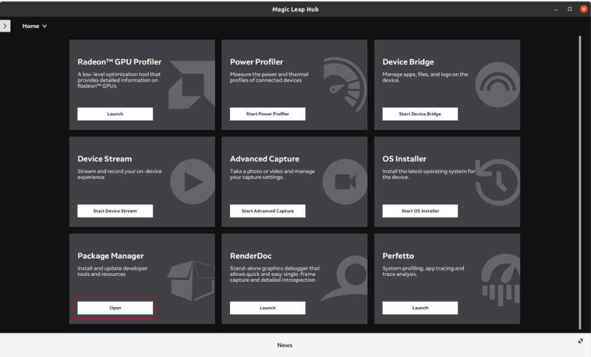Screen dimensions: 591x357
Task: Click the Advanced Capture camera icon
Action: coord(345,182)
